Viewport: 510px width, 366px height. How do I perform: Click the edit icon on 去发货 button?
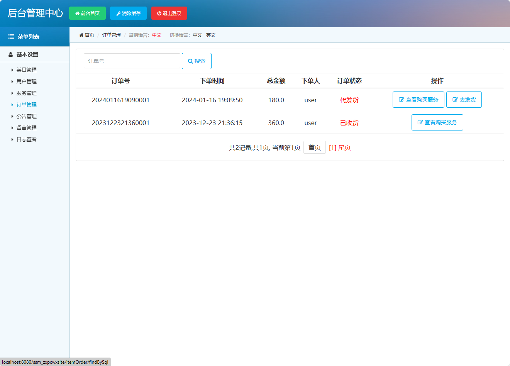click(x=456, y=99)
